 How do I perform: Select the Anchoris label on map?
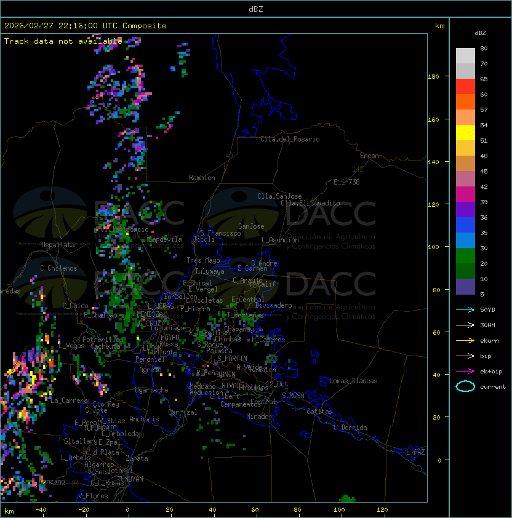click(144, 419)
